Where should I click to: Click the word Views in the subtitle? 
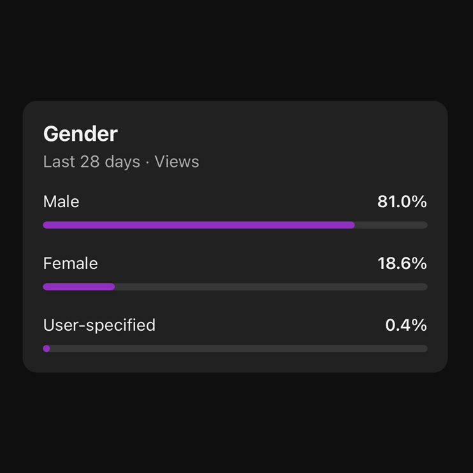(177, 161)
